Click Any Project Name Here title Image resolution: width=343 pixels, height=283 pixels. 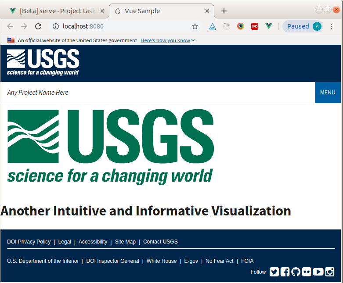click(38, 93)
